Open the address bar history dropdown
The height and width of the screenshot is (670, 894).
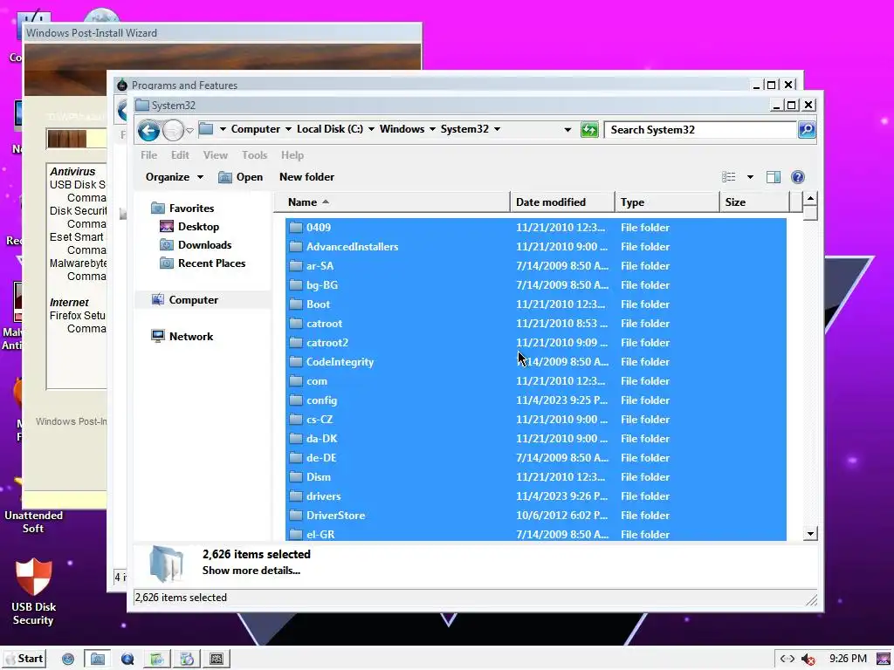pyautogui.click(x=567, y=130)
